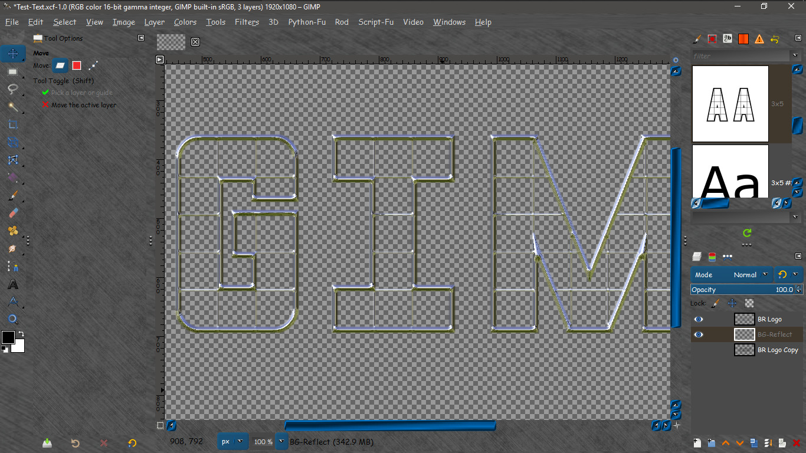Viewport: 806px width, 453px height.
Task: Select the Measure tool
Action: click(x=13, y=301)
